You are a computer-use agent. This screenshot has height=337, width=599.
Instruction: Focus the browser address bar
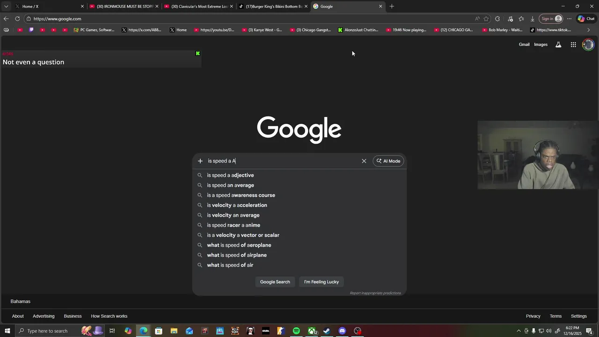(x=248, y=19)
